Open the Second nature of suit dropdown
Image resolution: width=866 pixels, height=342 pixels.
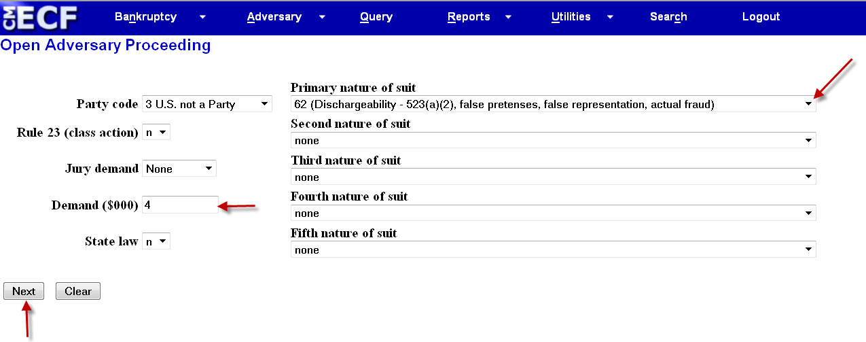[554, 141]
